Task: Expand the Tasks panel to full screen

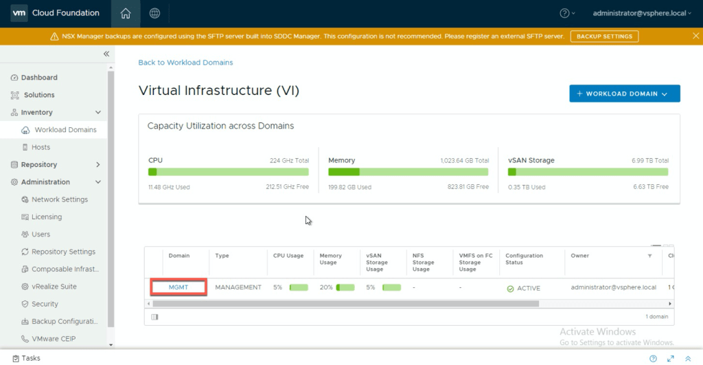Action: point(670,358)
